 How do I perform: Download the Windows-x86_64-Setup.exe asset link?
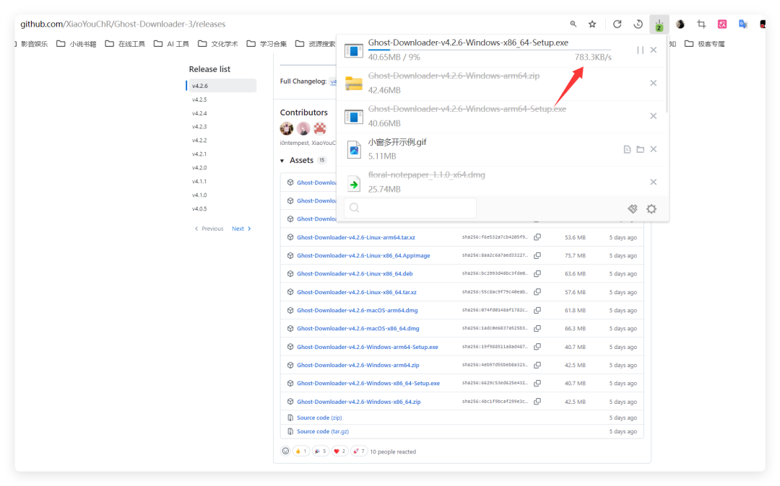tap(368, 383)
